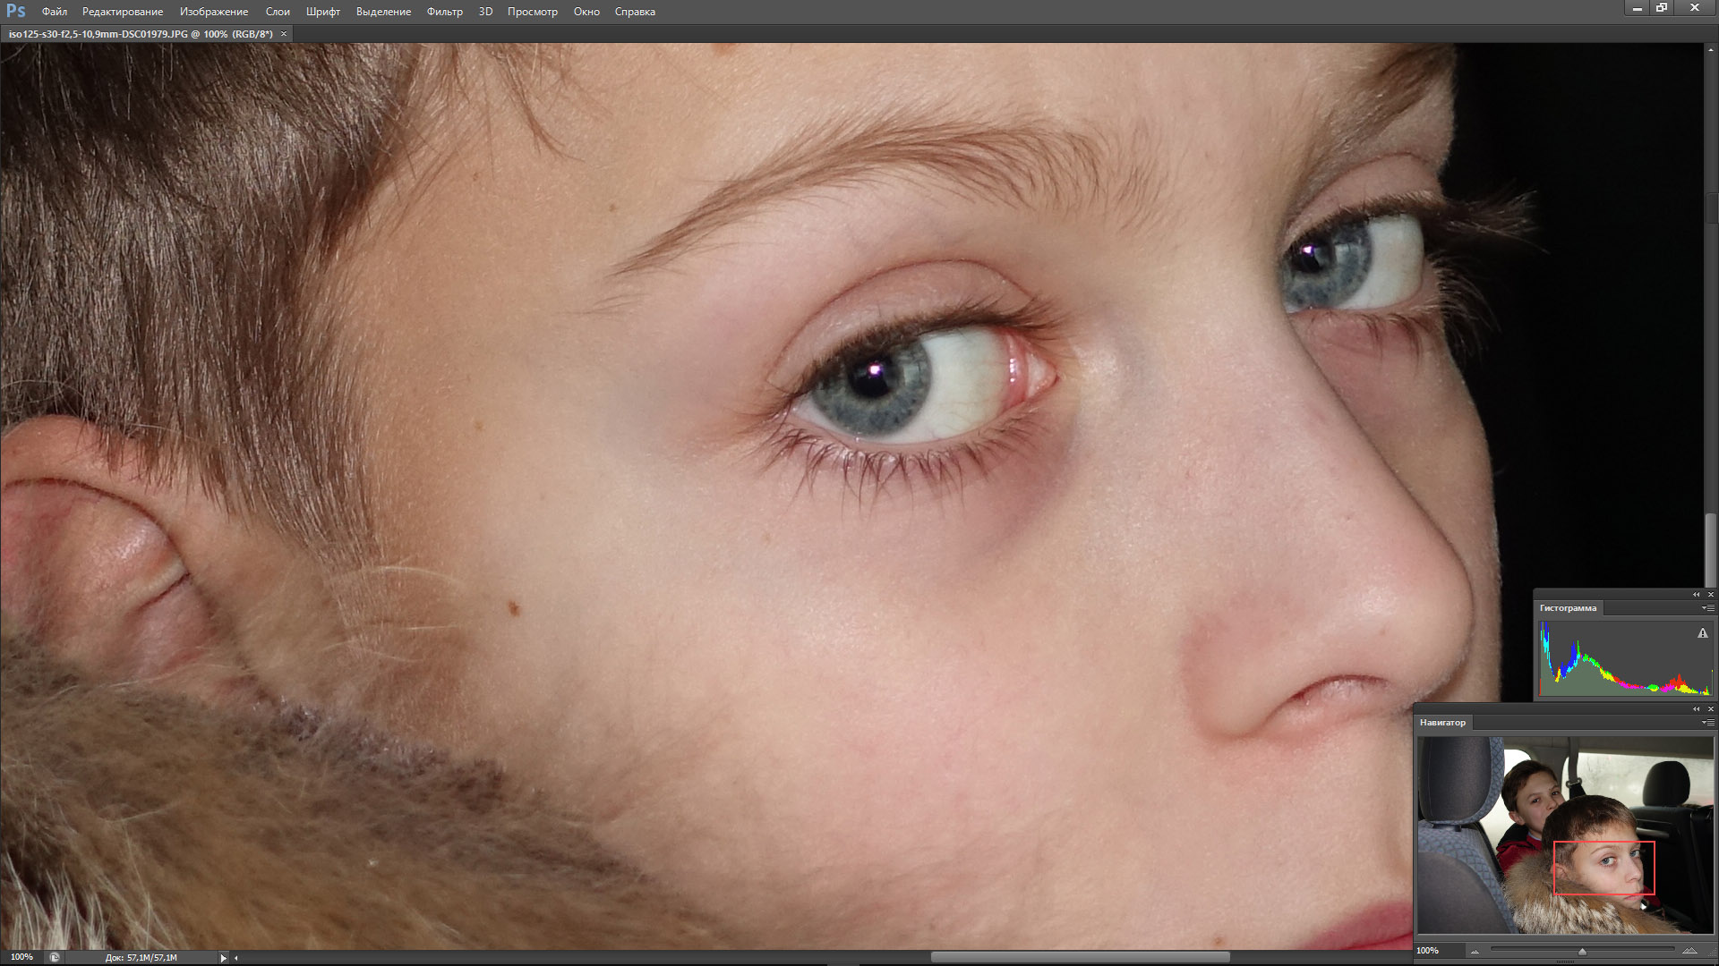Click the Navigator zoom percentage field
This screenshot has height=966, width=1719.
click(x=1429, y=951)
